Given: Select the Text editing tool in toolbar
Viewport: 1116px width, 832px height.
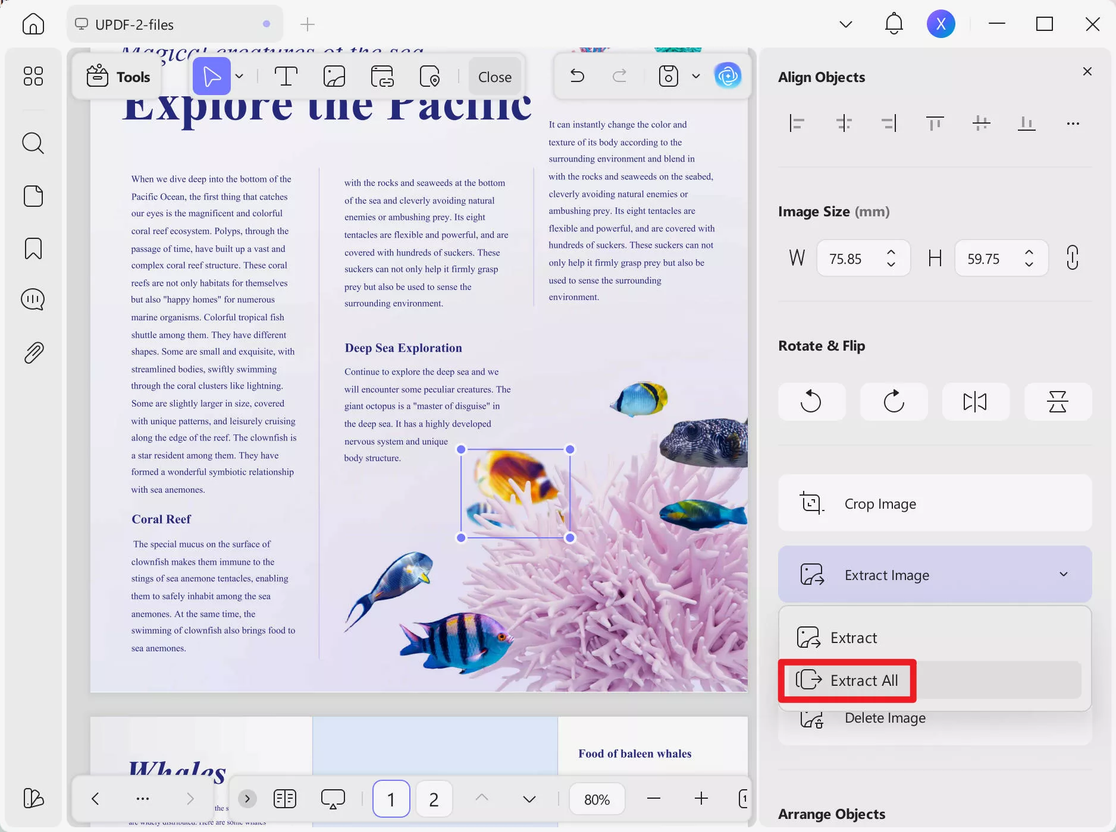Looking at the screenshot, I should (x=286, y=76).
